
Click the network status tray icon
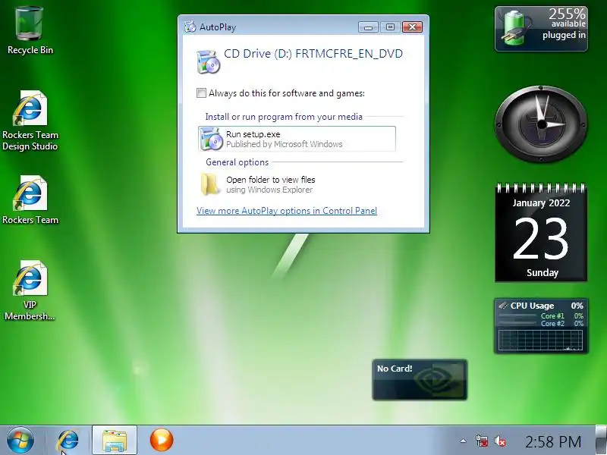[x=481, y=441]
